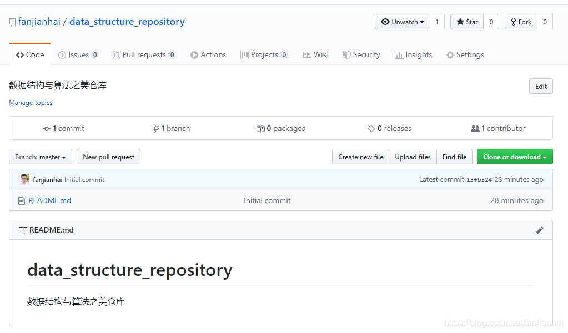
Task: Open the stargazers count next to Star
Action: pyautogui.click(x=491, y=22)
